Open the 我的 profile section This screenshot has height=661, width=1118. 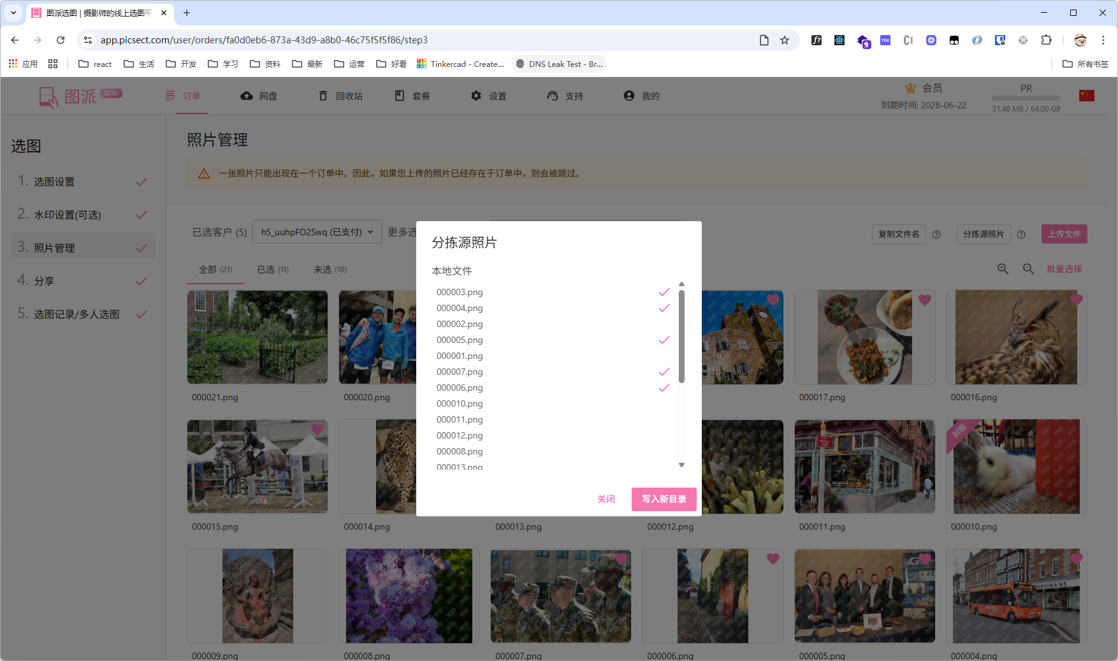tap(641, 96)
